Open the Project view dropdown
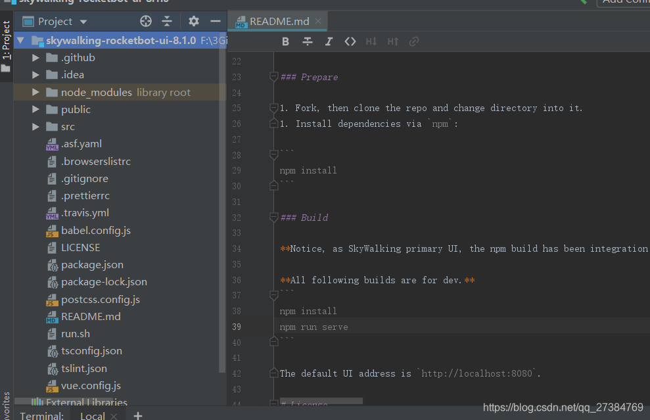650x420 pixels. point(83,22)
